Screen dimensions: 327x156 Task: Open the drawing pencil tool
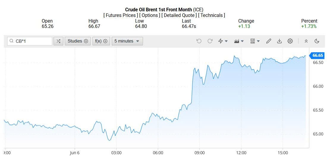[x=268, y=41]
